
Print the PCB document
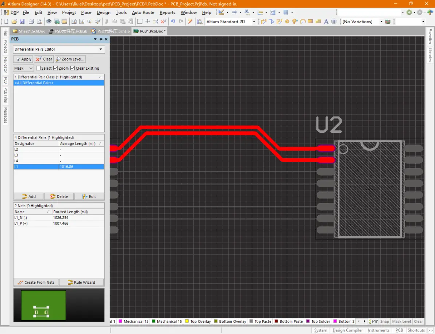pos(32,22)
